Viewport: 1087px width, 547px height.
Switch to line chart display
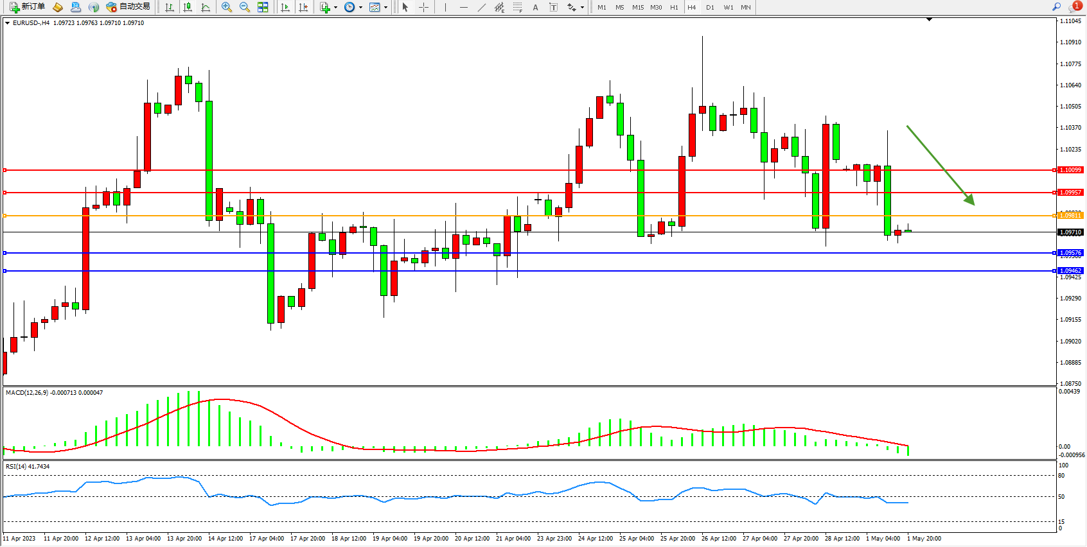206,7
